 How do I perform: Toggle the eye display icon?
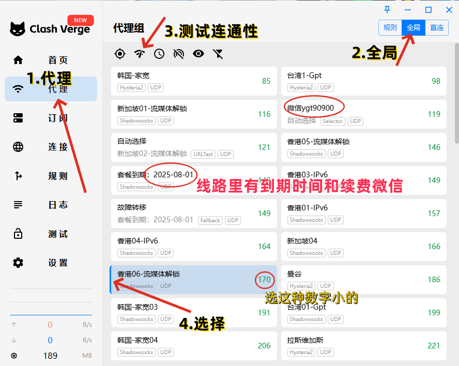(x=198, y=53)
